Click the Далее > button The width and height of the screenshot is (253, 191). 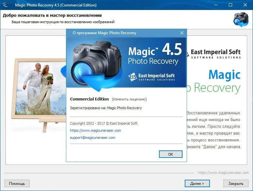[x=197, y=184]
